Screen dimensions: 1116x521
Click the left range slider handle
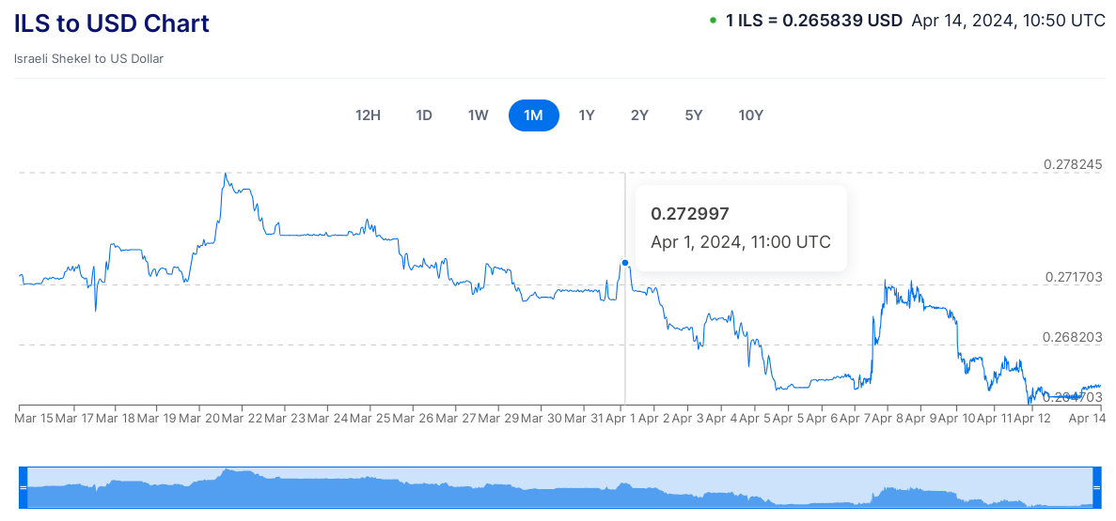click(24, 487)
